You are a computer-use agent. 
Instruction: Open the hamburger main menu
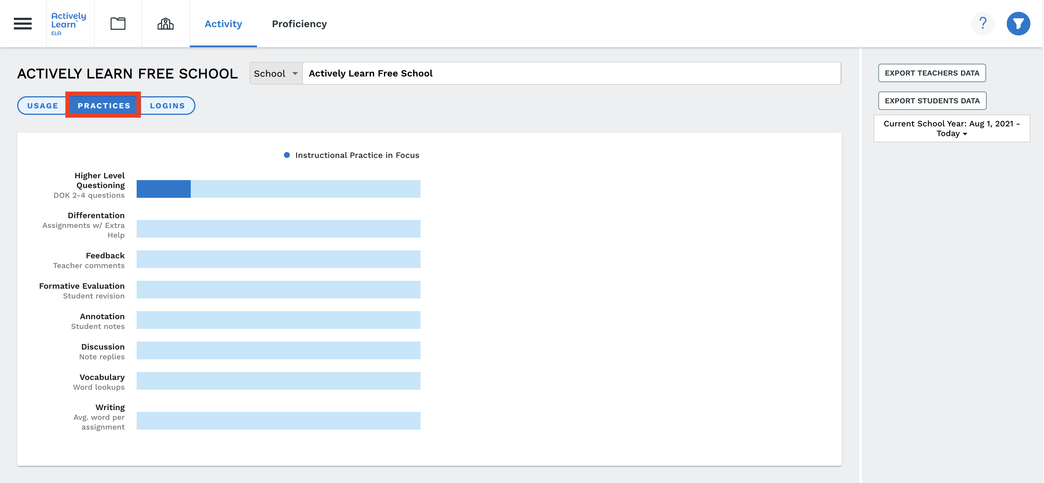pos(23,23)
